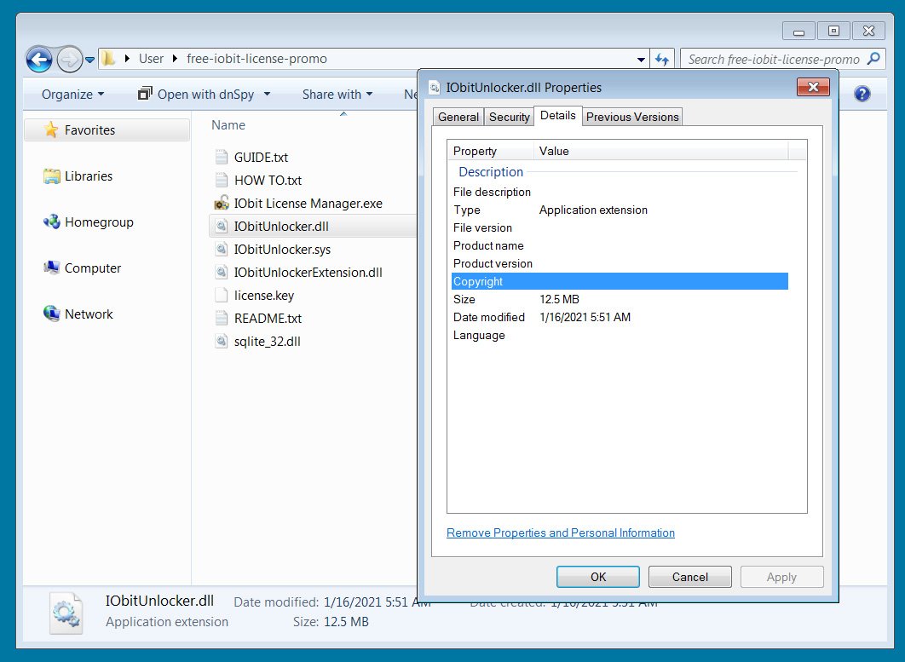Sort files by the Name column header
Screen dimensions: 905x662
tap(227, 125)
